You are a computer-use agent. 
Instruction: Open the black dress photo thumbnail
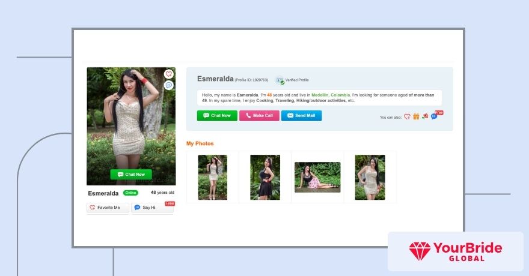pyautogui.click(x=265, y=177)
